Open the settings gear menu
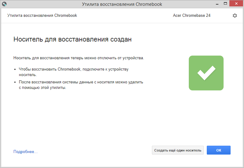The image size is (244, 168). coord(235,16)
